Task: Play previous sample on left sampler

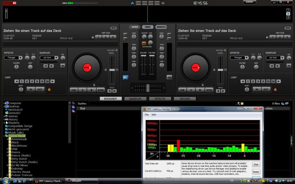Action: point(45,66)
